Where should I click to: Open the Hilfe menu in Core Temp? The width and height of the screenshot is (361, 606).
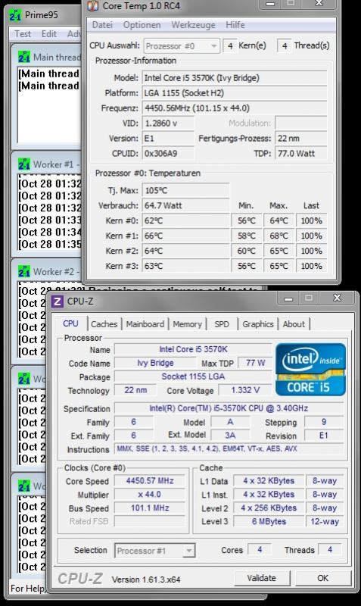(x=235, y=25)
